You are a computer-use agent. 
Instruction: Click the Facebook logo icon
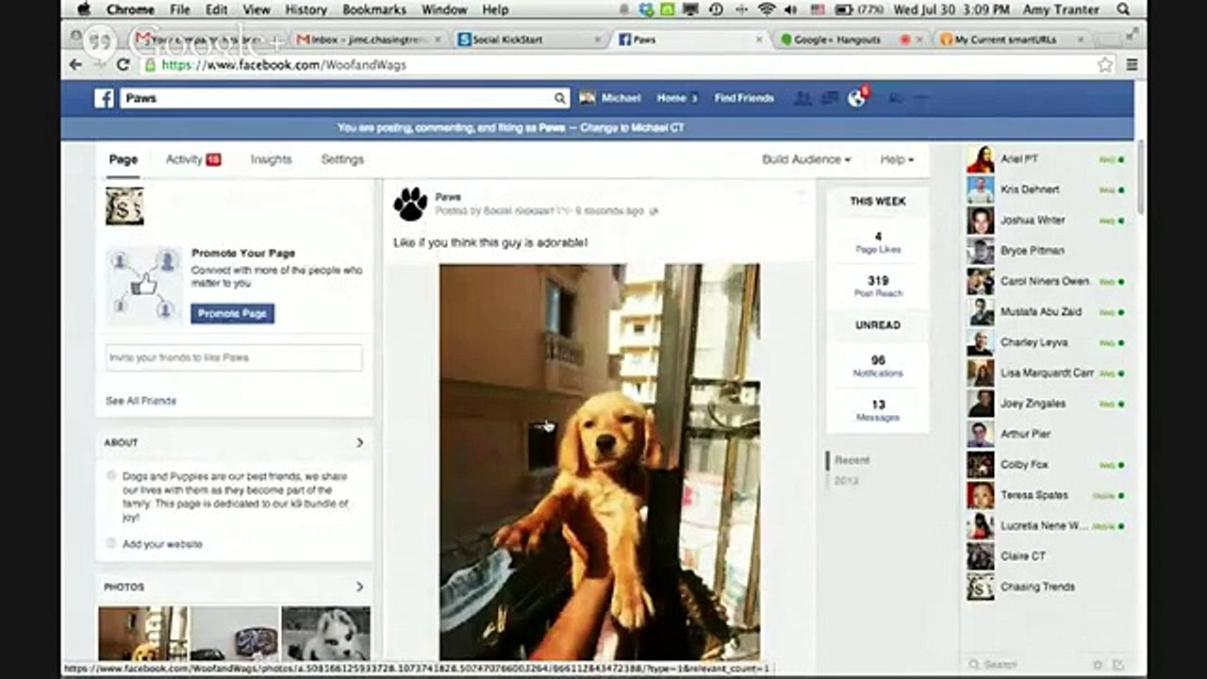click(104, 98)
